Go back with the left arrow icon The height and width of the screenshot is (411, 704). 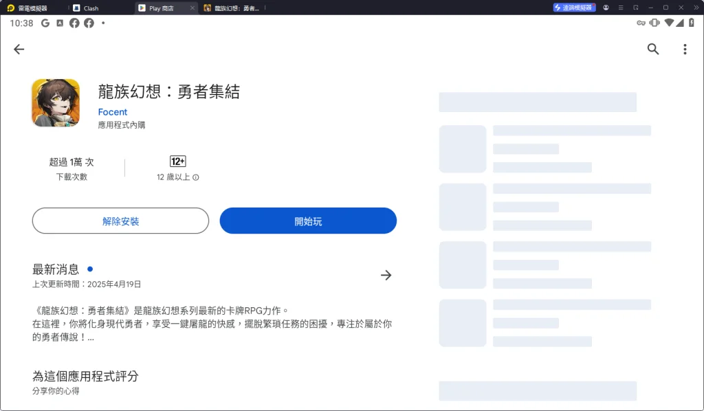(19, 49)
